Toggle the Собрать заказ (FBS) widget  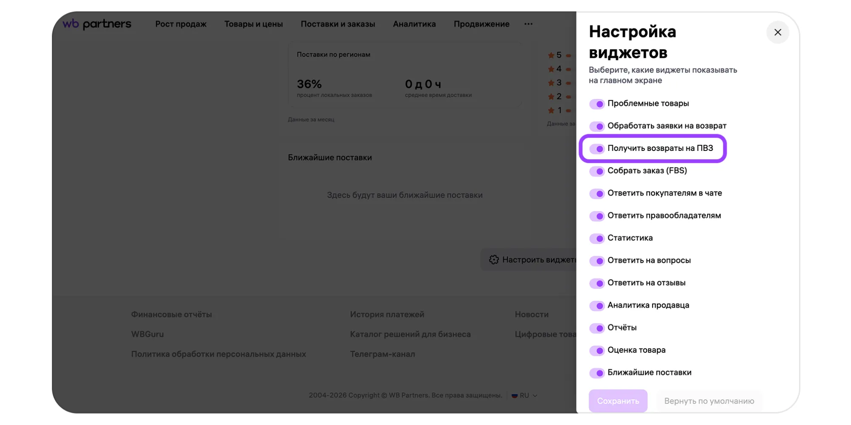(597, 171)
